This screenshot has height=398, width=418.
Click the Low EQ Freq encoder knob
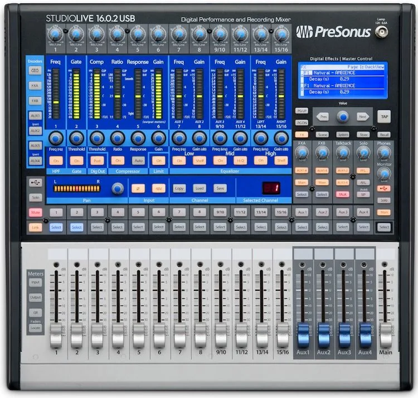pos(179,138)
